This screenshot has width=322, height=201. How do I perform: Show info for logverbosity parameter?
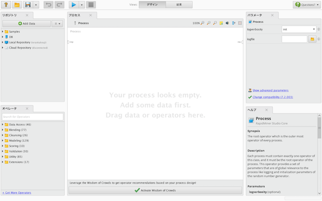318,29
